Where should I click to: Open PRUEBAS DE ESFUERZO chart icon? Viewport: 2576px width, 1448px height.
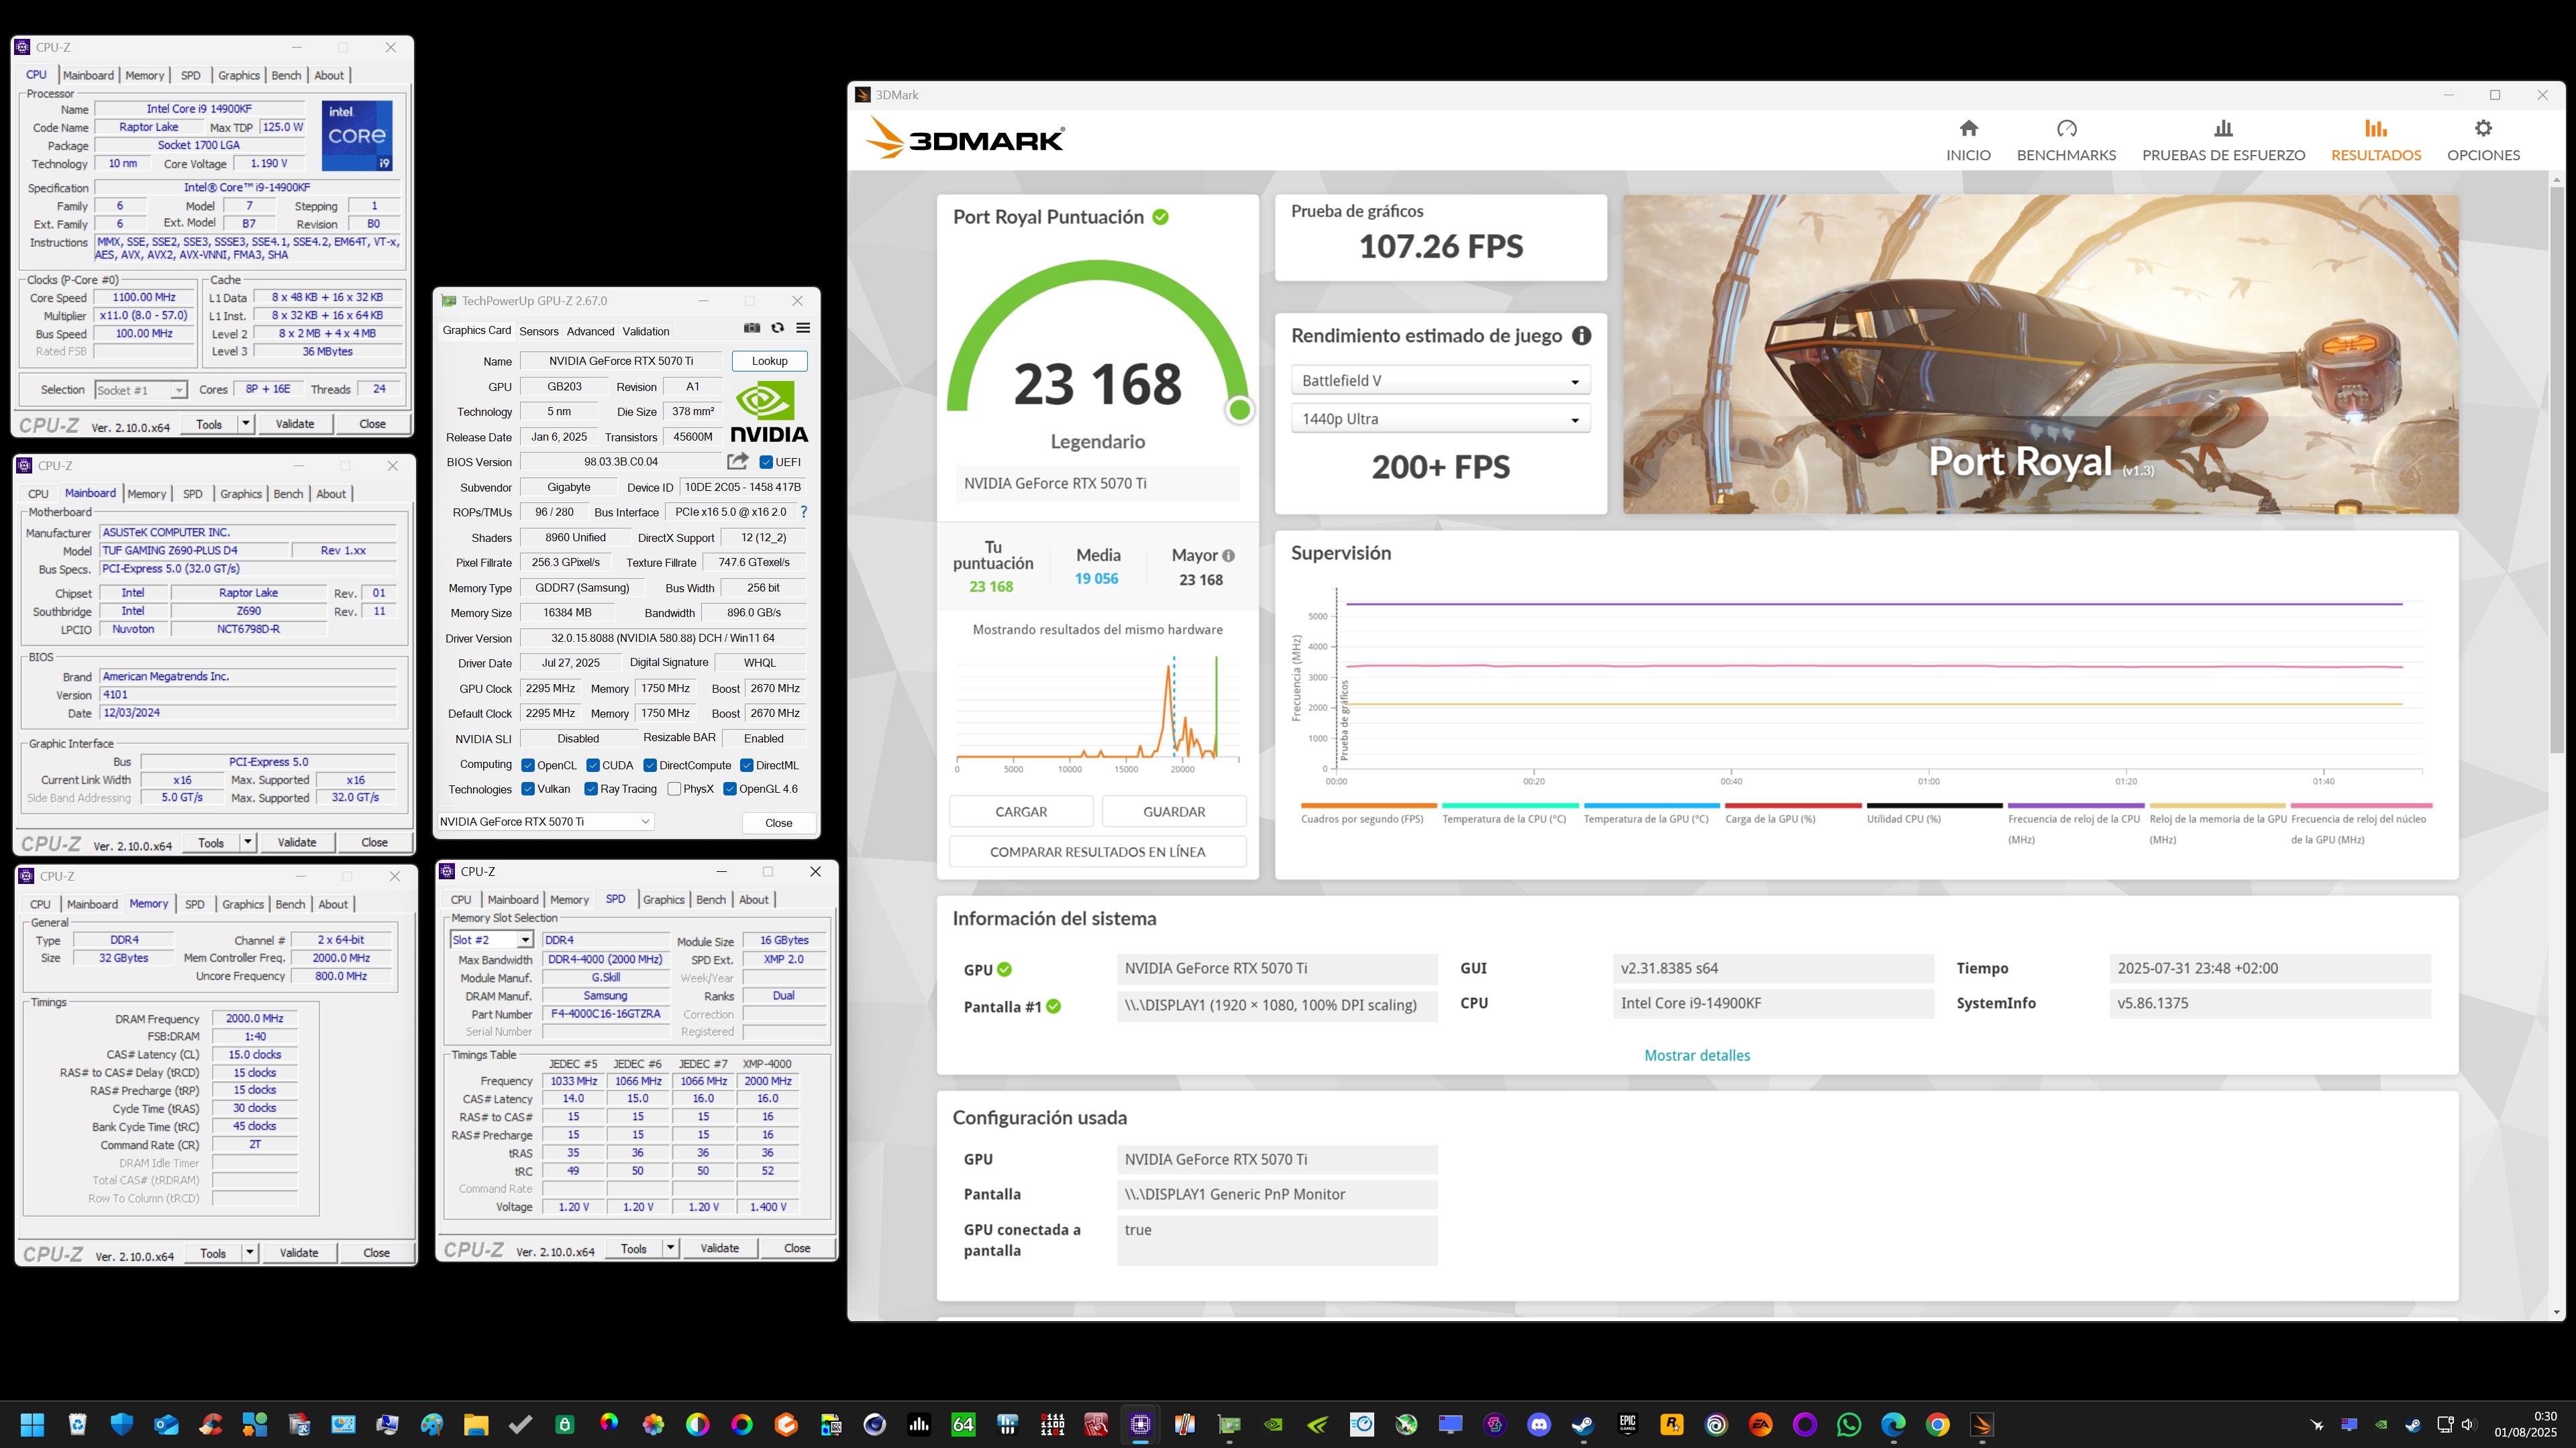tap(2223, 128)
